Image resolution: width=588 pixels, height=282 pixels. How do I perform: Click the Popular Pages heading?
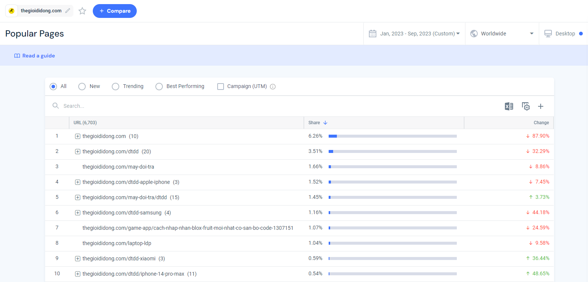[x=35, y=34]
